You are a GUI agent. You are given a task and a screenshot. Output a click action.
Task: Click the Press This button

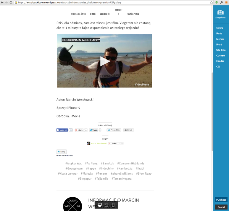114,130
